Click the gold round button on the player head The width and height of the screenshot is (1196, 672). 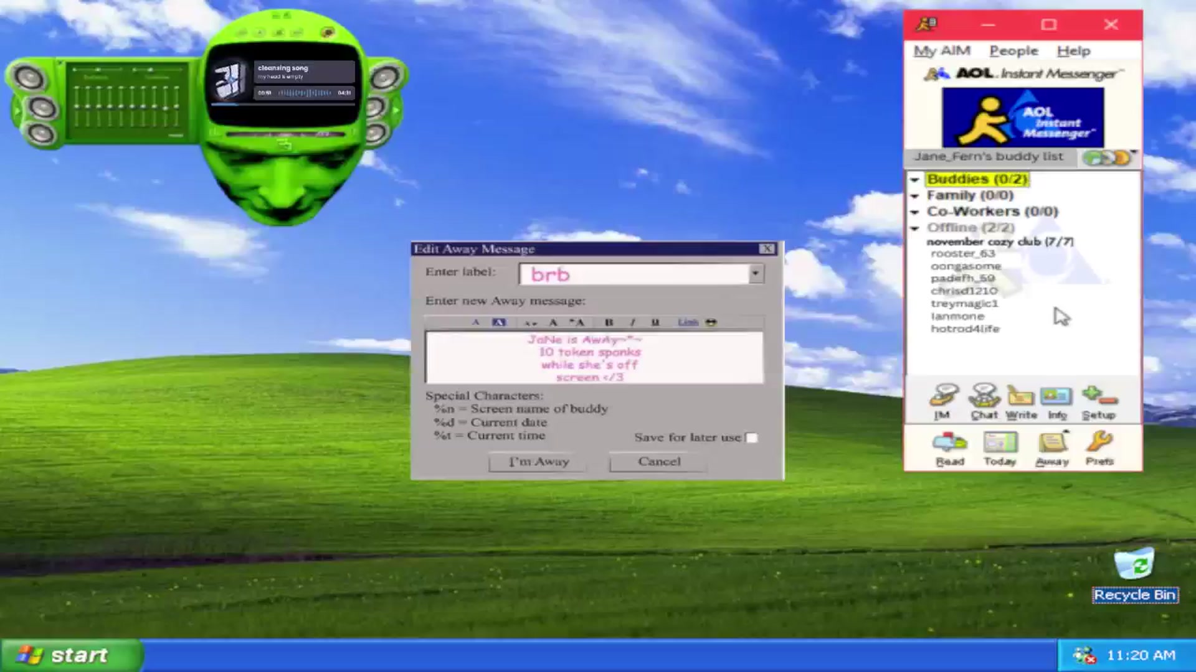point(328,32)
